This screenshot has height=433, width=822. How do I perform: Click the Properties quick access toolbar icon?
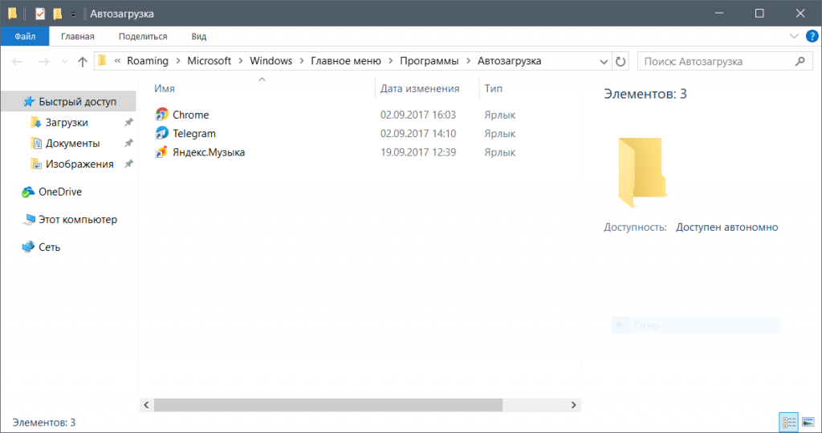coord(40,14)
